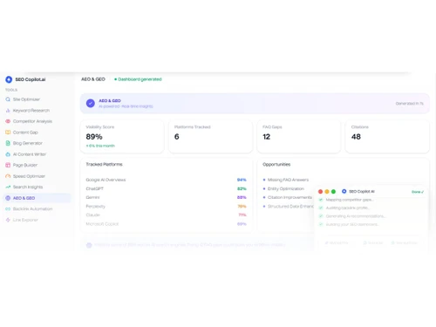This screenshot has height=327, width=436.
Task: Click the AI Content Writer icon
Action: [8, 154]
